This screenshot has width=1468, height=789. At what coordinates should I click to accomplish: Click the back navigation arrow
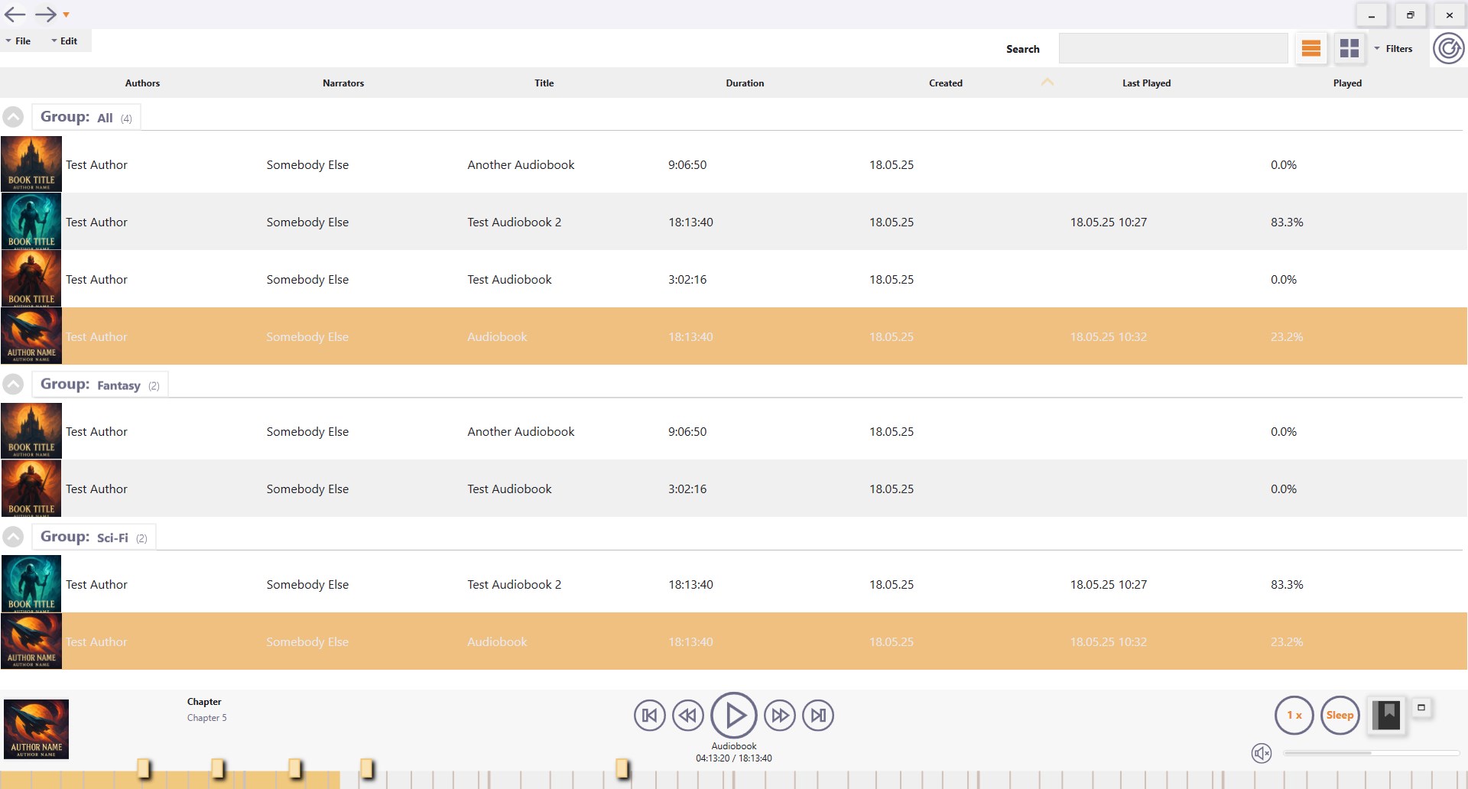pos(14,14)
